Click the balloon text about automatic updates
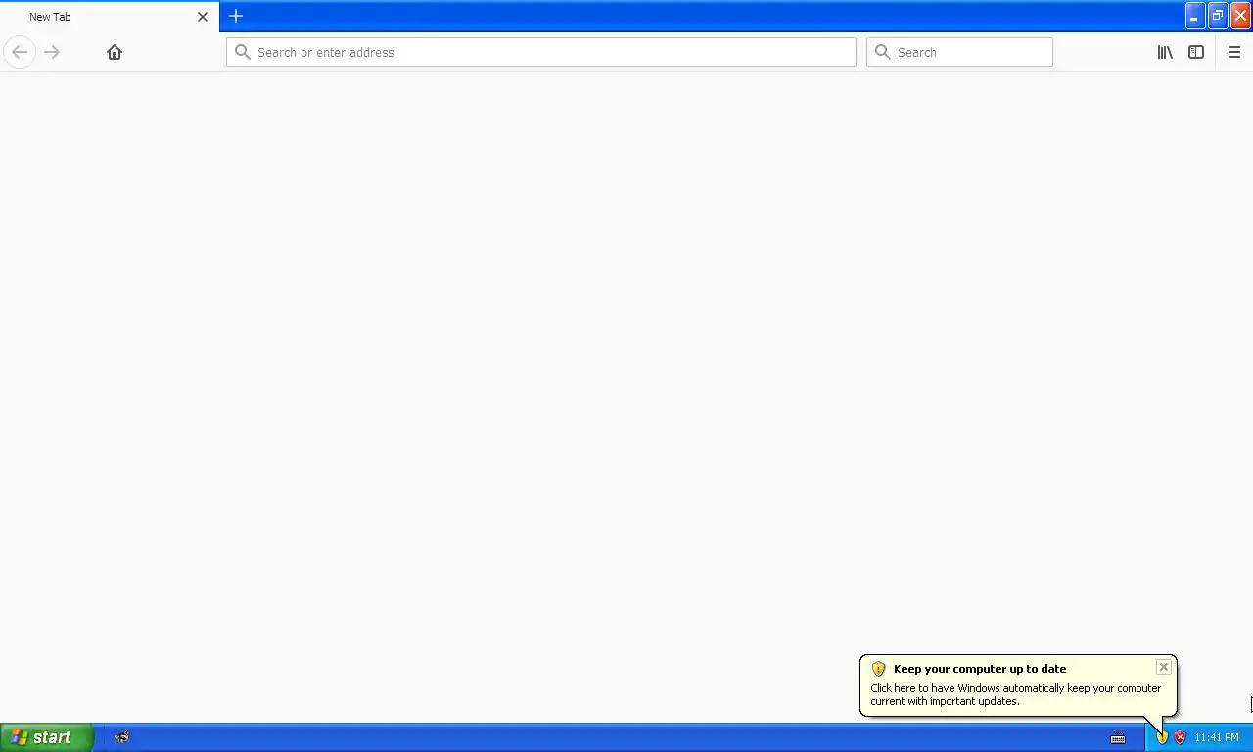The height and width of the screenshot is (752, 1253). click(x=1016, y=694)
